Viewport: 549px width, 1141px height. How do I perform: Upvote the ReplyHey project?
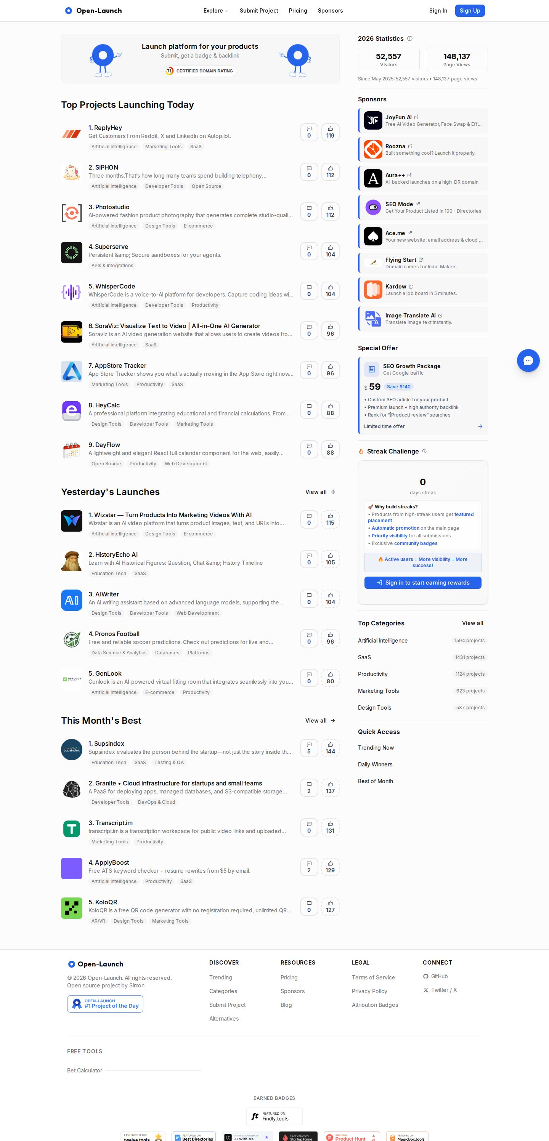coord(331,132)
